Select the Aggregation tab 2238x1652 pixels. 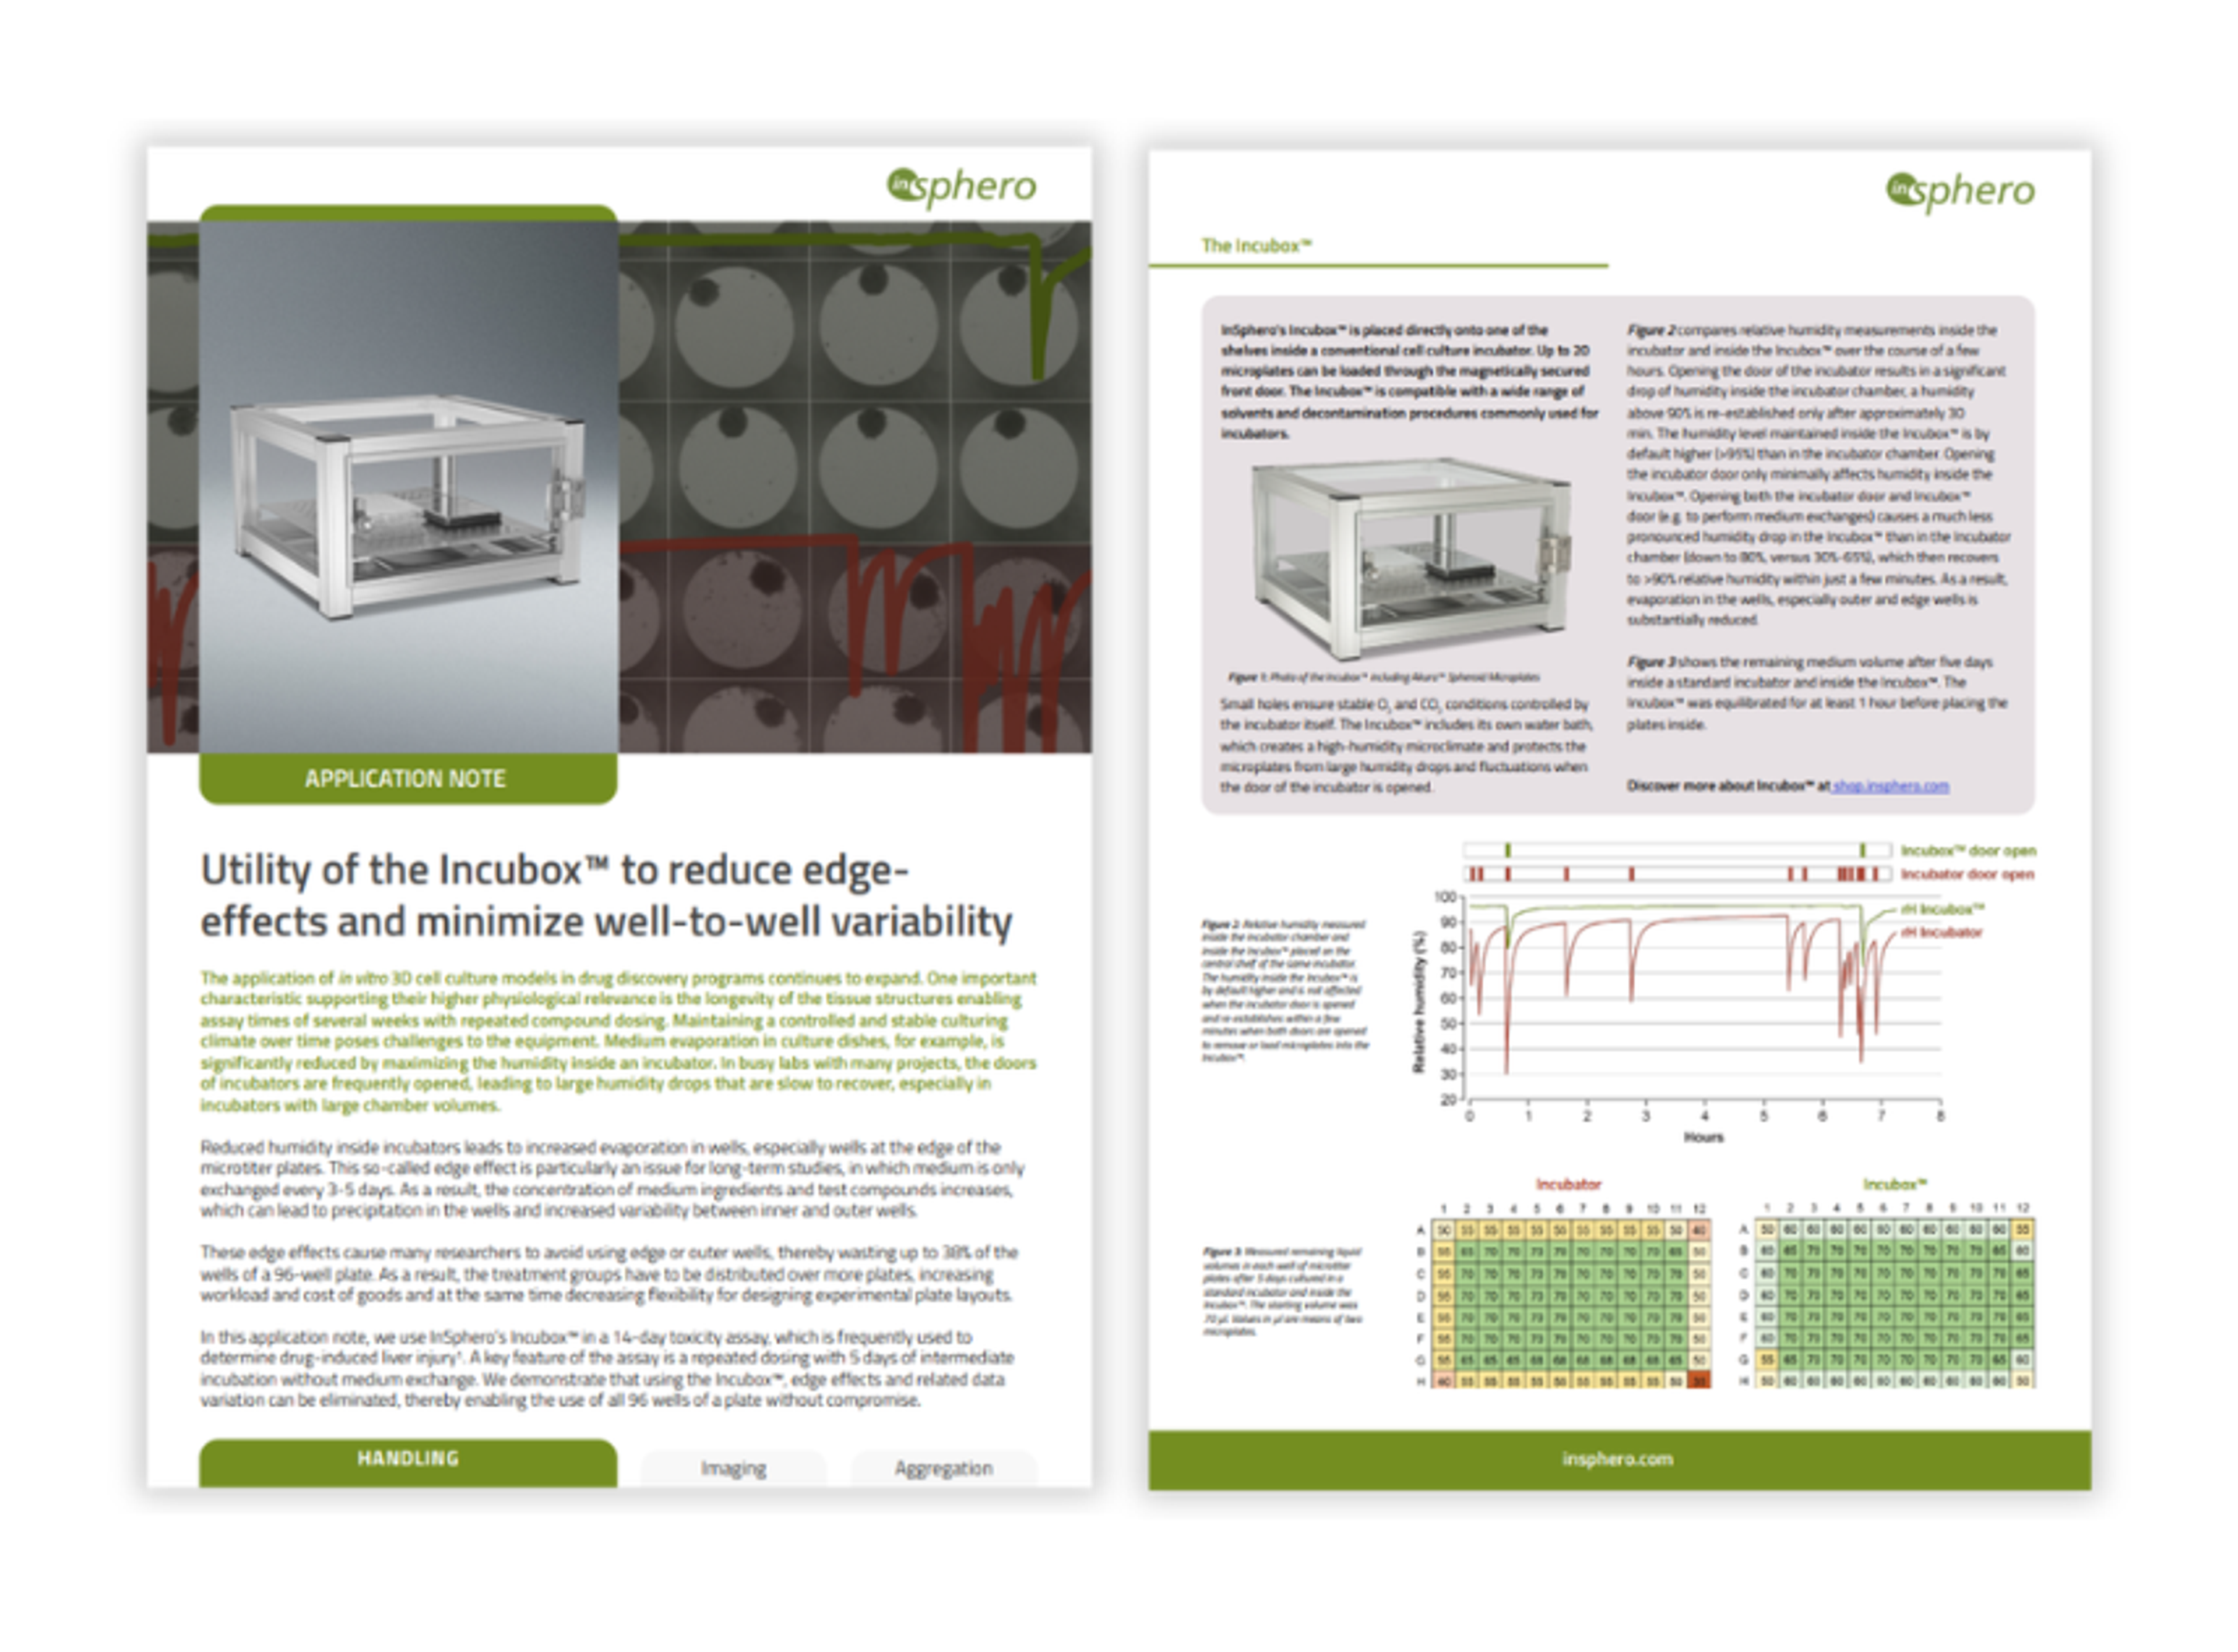pyautogui.click(x=943, y=1468)
